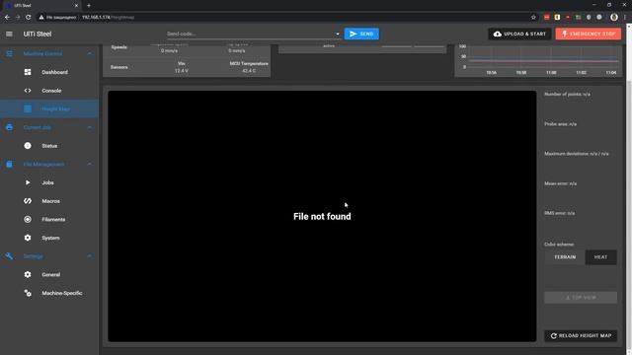Click the Current Job printer icon
Viewport: 632px width, 355px height.
[9, 127]
